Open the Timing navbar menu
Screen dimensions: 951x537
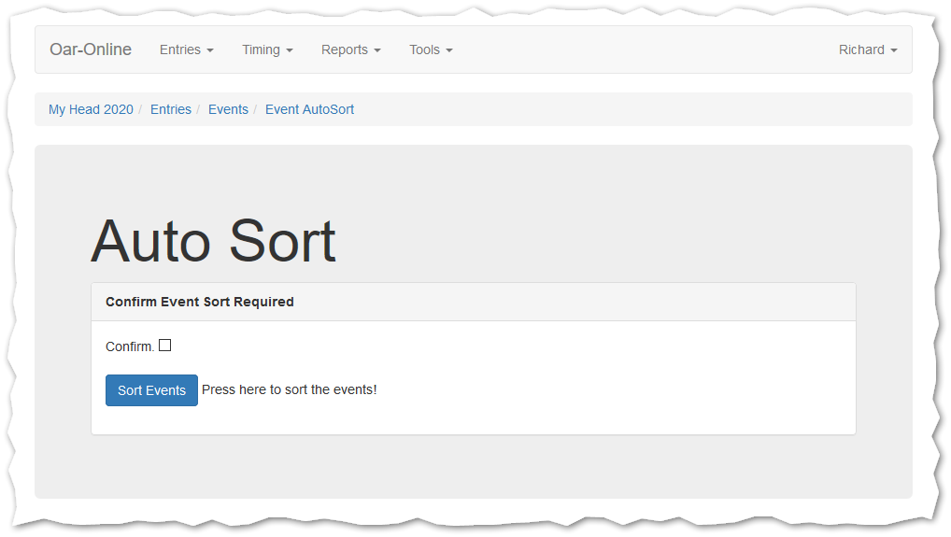267,49
